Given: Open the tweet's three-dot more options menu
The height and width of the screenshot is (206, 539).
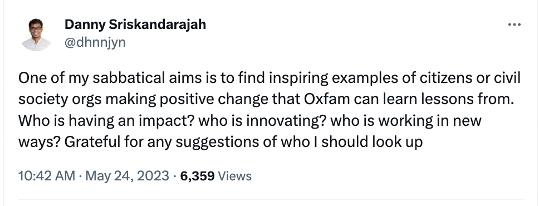Looking at the screenshot, I should point(514,24).
